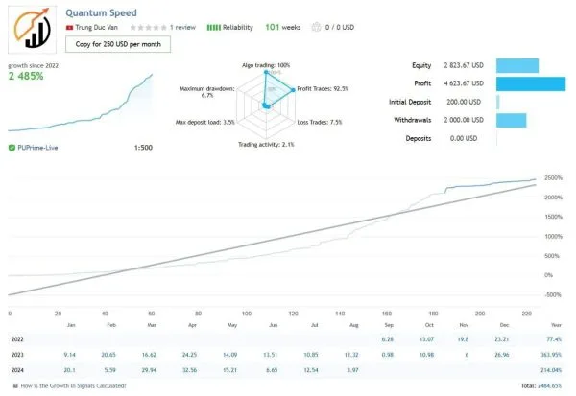Click the help icon before 'How is the Growth'
Viewport: 576px width, 396px height.
click(x=15, y=385)
